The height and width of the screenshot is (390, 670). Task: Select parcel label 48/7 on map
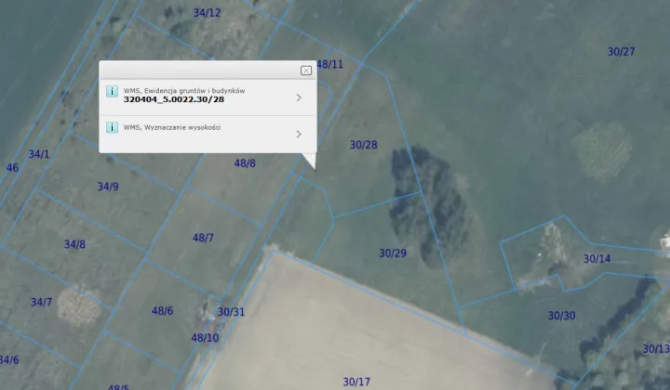(203, 238)
